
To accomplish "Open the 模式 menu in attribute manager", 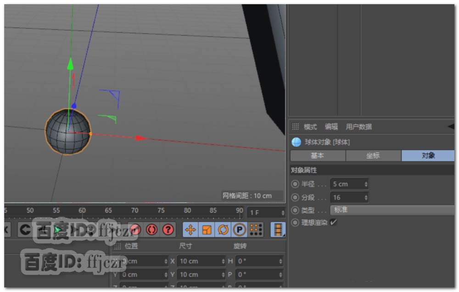I will point(310,127).
